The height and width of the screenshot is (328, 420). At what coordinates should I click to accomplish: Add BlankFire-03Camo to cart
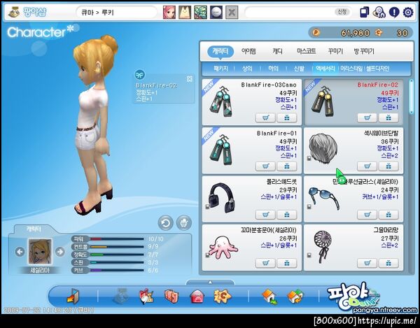[x=265, y=117]
